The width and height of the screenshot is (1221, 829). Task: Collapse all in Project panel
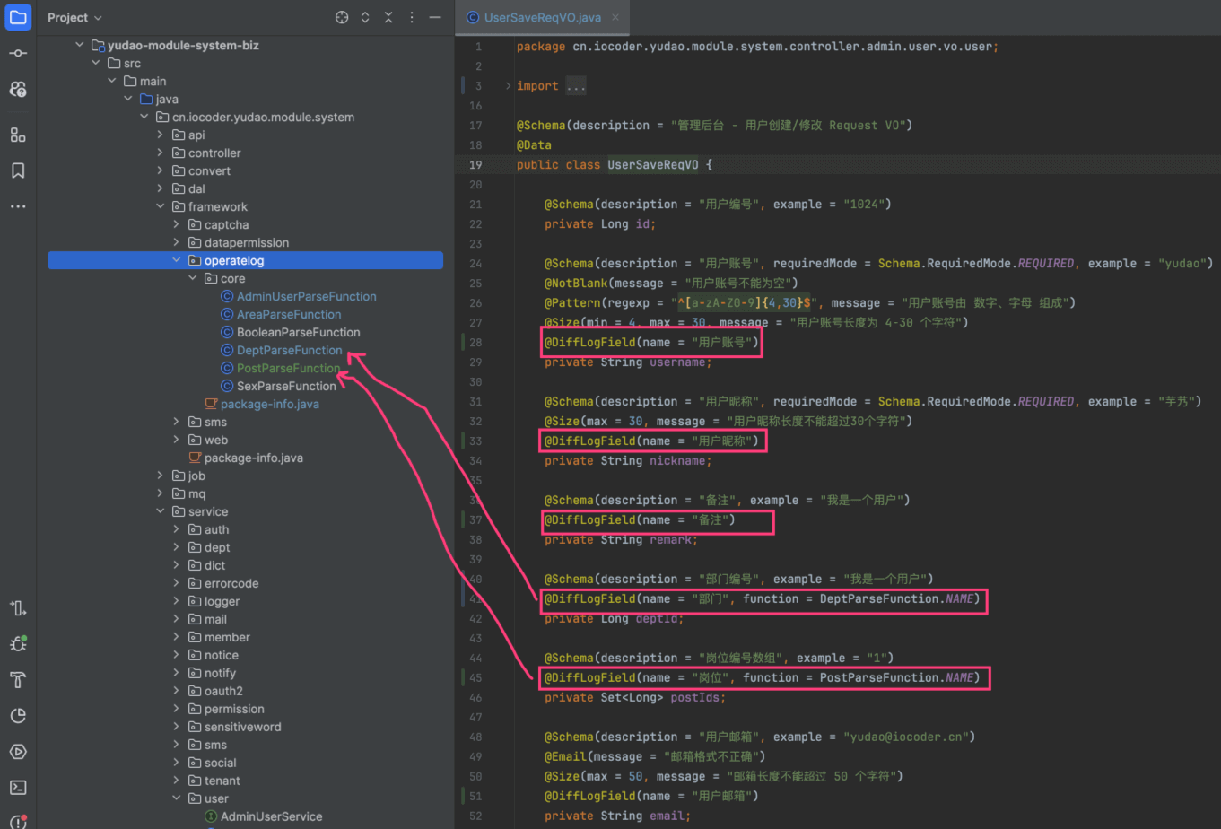click(388, 18)
